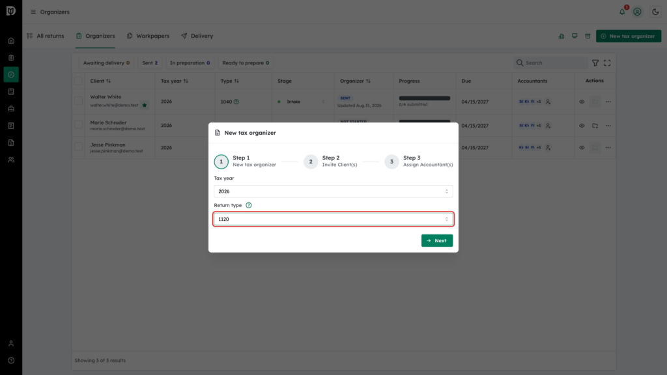Open the table filter funnel icon
Viewport: 667px width, 375px height.
pyautogui.click(x=595, y=63)
